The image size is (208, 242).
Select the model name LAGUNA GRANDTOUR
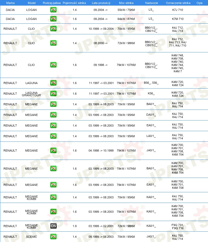point(31,94)
